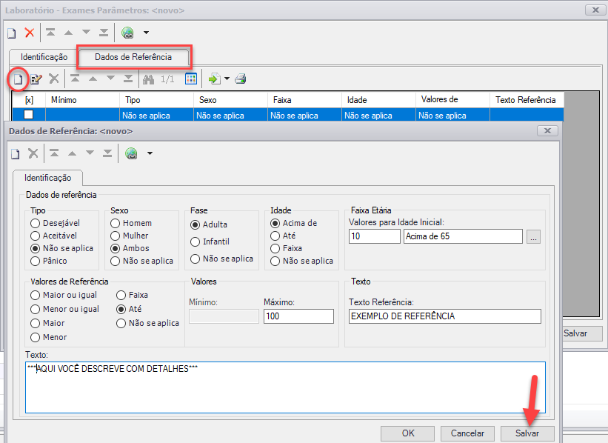The height and width of the screenshot is (443, 608).
Task: Click the large Texto description text area
Action: (285, 387)
